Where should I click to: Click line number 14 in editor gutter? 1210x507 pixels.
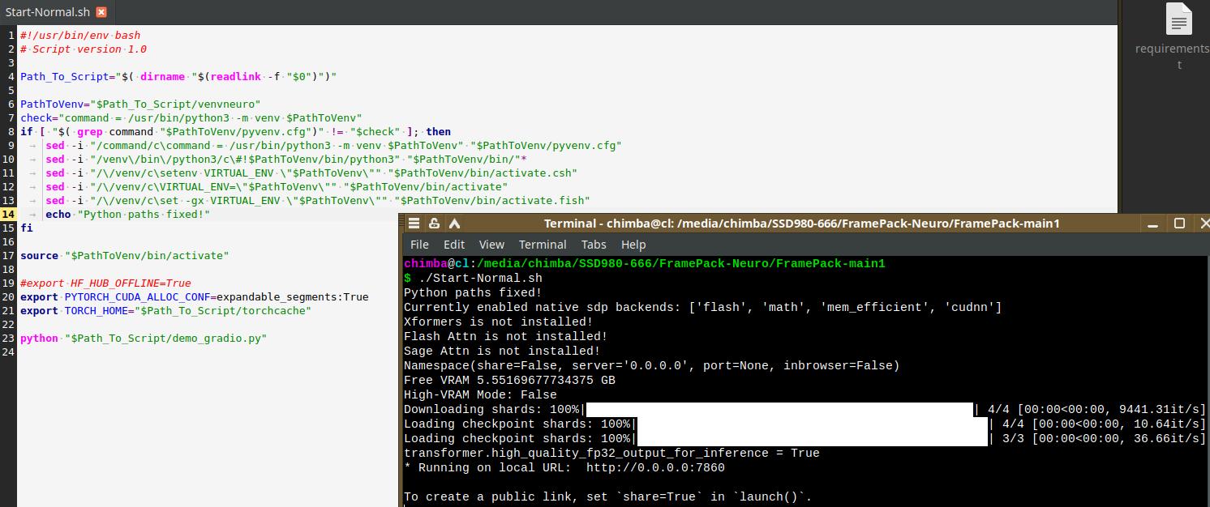tap(8, 214)
